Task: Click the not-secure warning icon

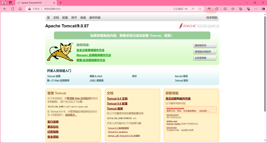Action: coord(29,9)
